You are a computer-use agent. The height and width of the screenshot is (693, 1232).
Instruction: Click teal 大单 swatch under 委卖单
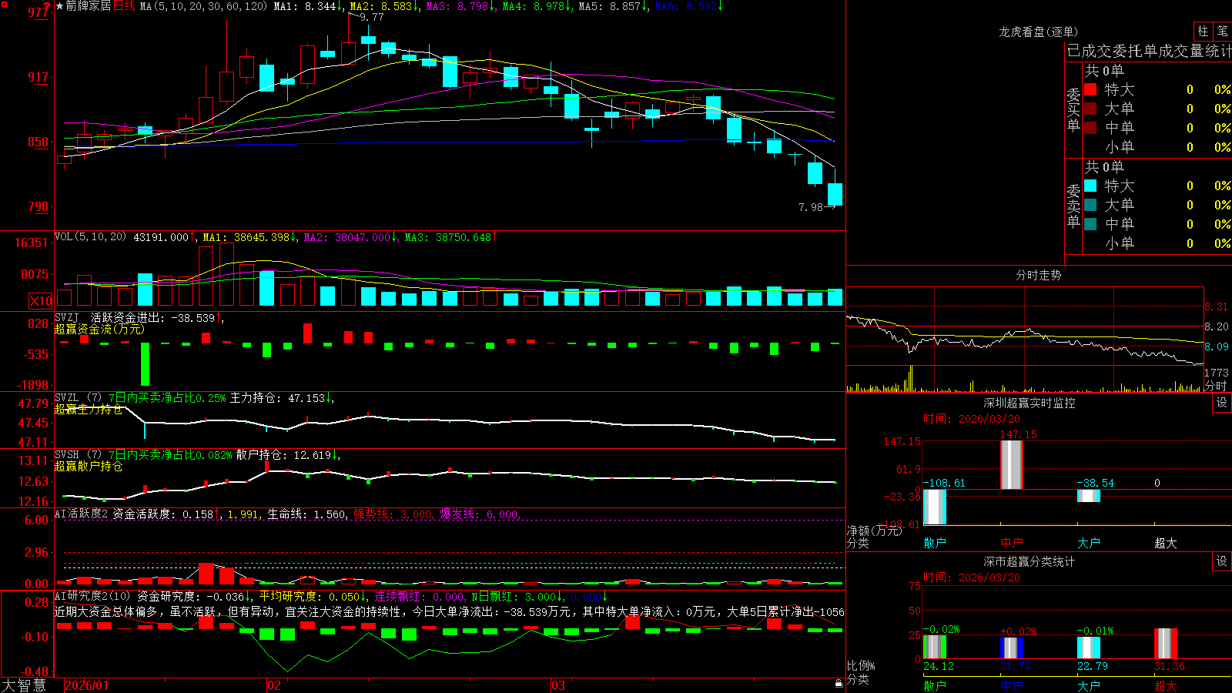1090,205
